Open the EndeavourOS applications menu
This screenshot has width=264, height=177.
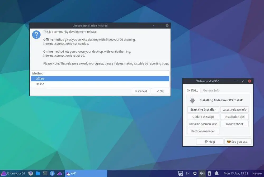pyautogui.click(x=13, y=173)
